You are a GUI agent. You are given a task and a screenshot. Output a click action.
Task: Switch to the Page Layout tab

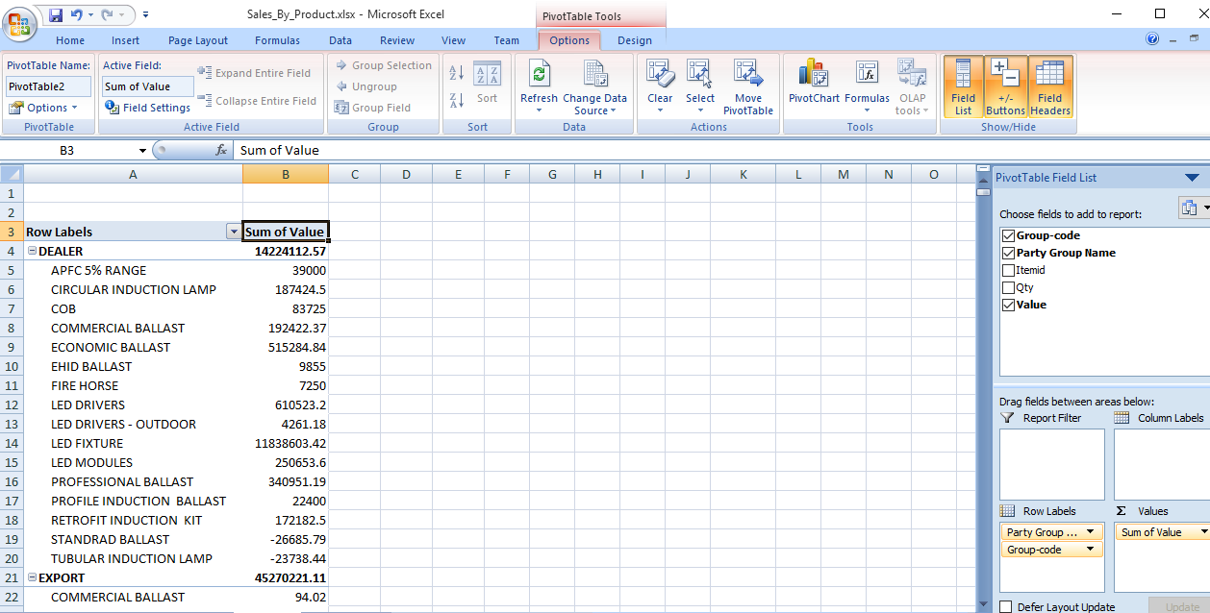click(x=198, y=40)
